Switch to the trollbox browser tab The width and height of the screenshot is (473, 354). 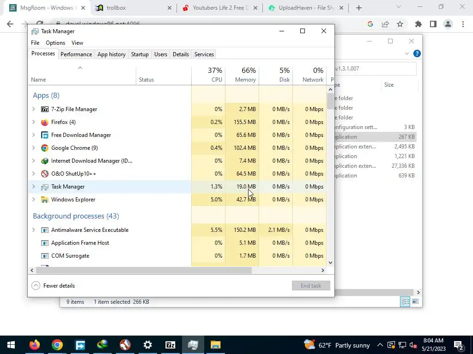click(x=133, y=8)
